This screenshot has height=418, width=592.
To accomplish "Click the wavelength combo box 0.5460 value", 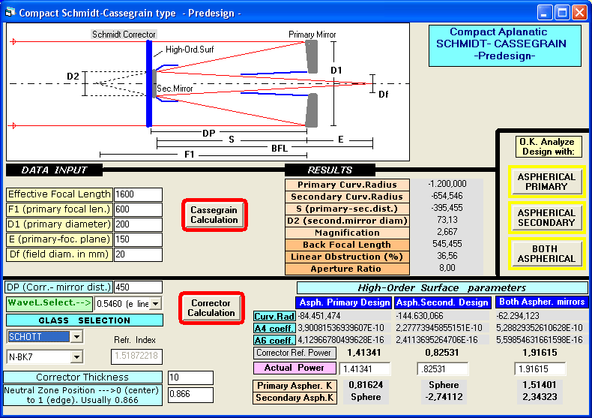I will click(x=122, y=303).
